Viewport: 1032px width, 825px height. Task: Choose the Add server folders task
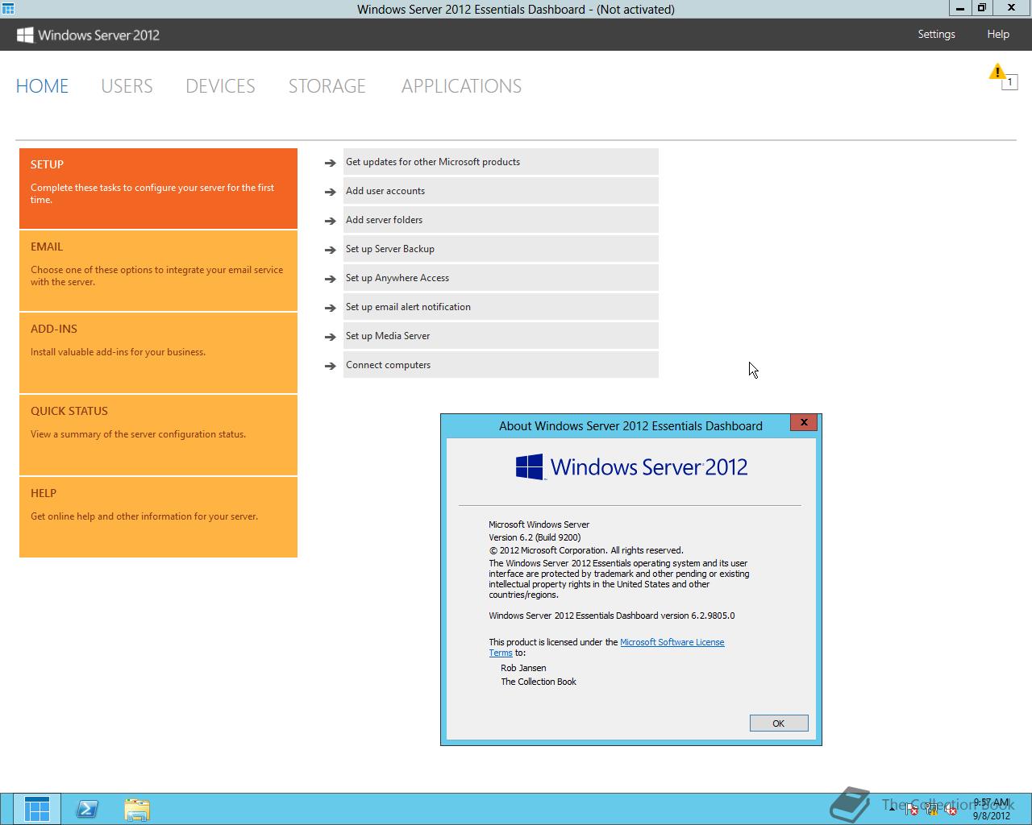click(501, 220)
